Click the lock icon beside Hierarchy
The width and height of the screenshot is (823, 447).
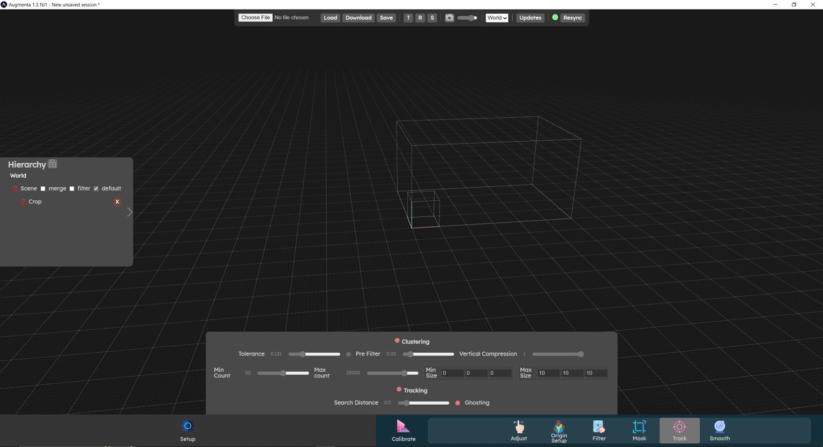tap(52, 163)
